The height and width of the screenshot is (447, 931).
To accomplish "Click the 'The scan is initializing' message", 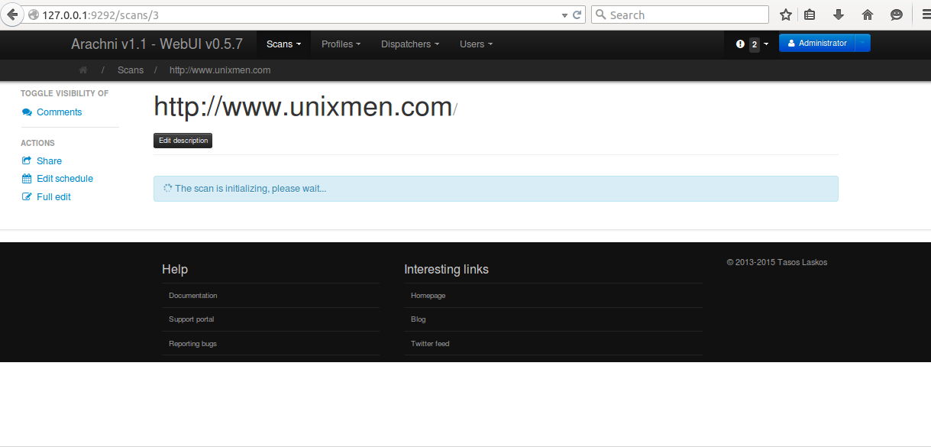I will point(496,189).
